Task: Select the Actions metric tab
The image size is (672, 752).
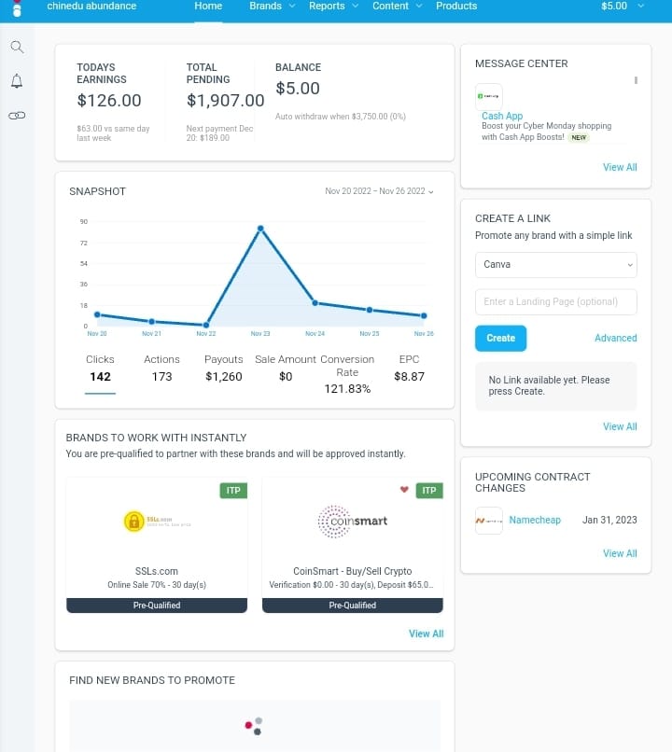Action: [161, 369]
